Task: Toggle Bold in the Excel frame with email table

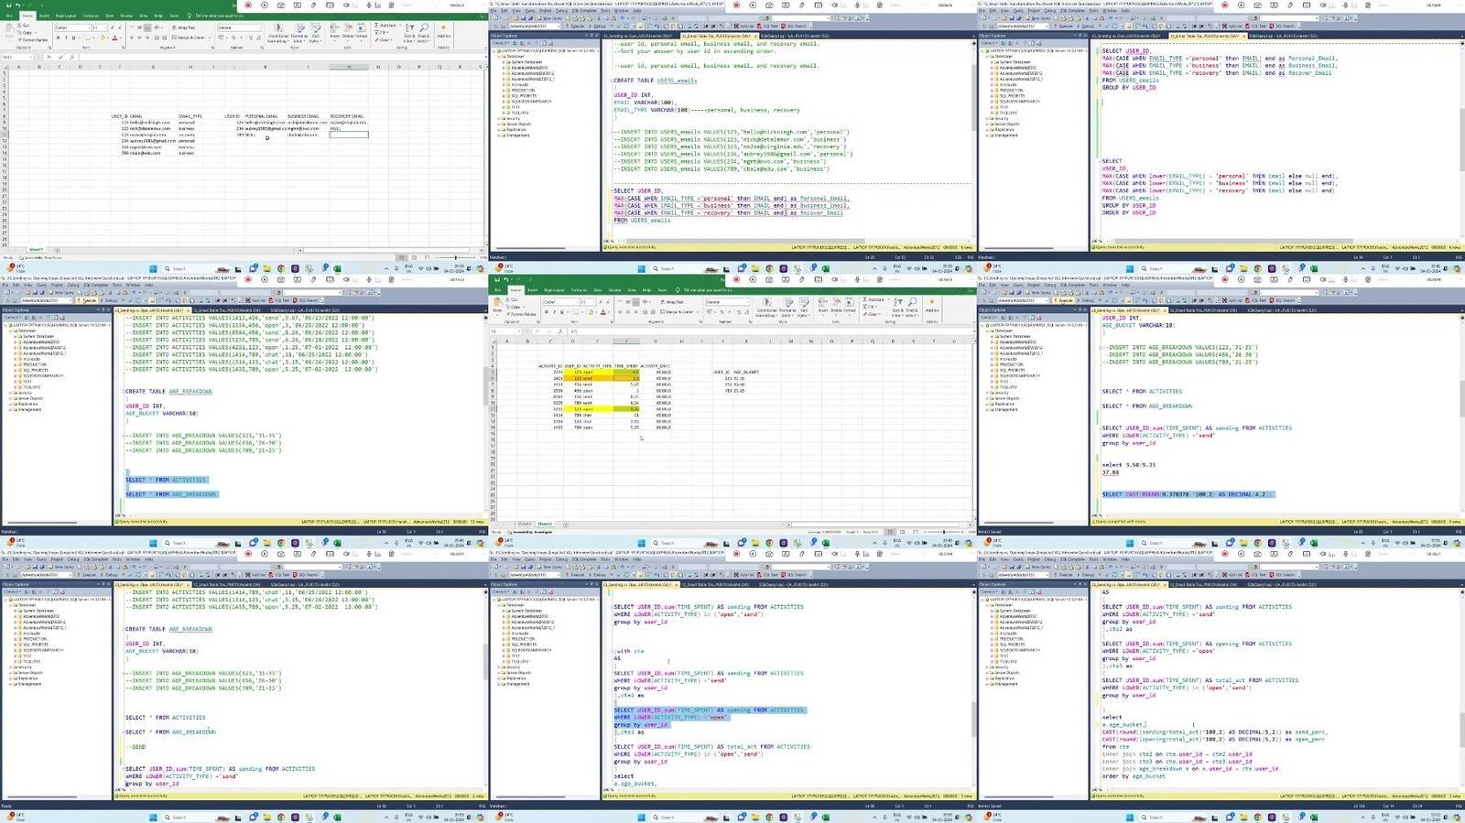Action: pyautogui.click(x=58, y=38)
